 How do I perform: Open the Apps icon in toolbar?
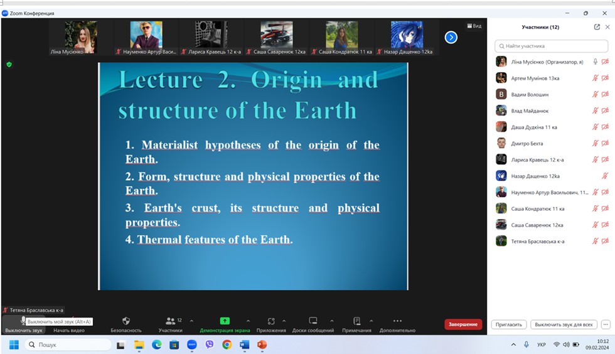271,321
